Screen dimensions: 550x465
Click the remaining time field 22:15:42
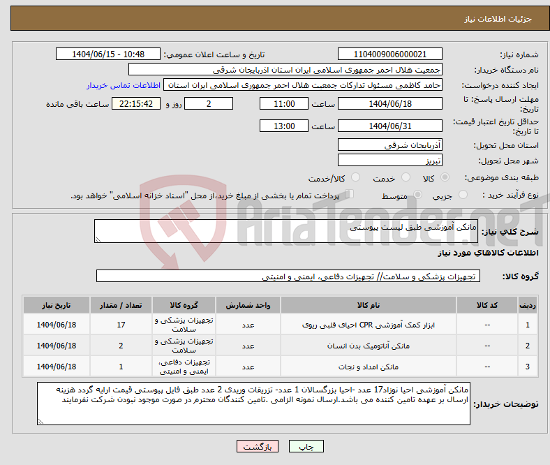point(136,104)
